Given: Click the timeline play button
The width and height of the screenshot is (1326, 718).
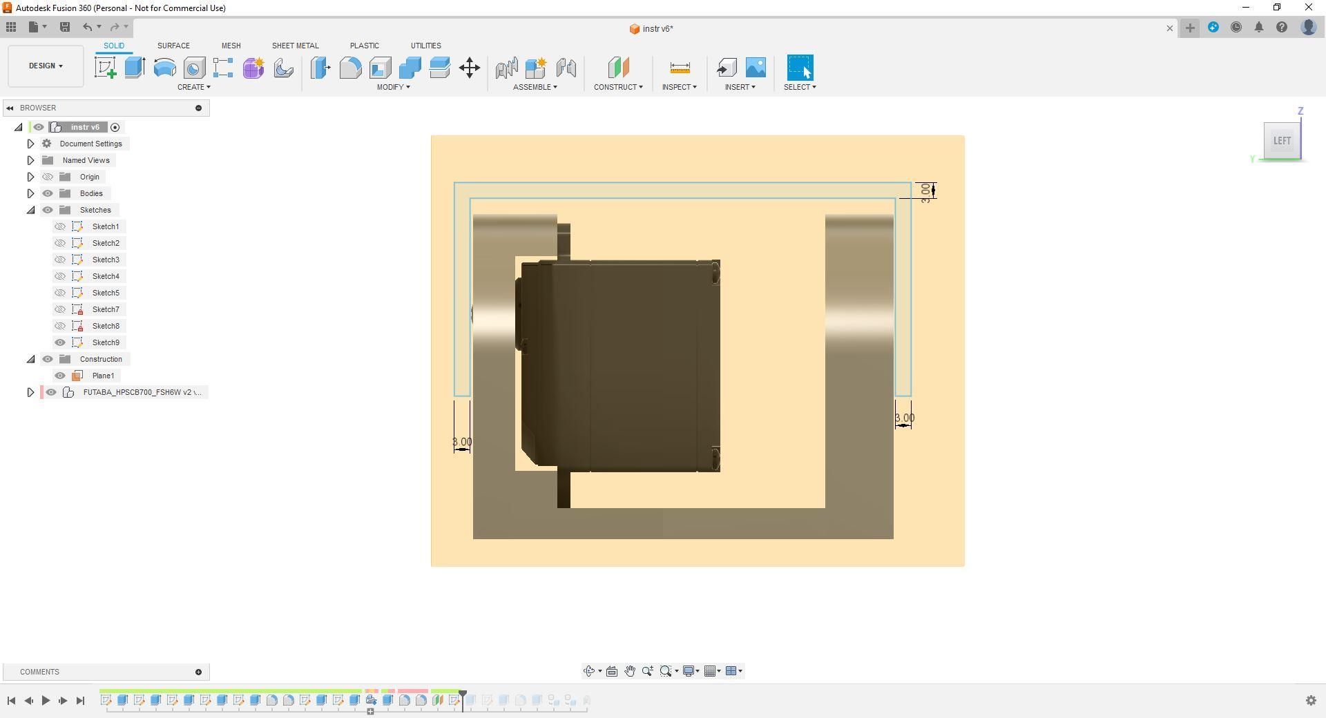Looking at the screenshot, I should point(46,700).
